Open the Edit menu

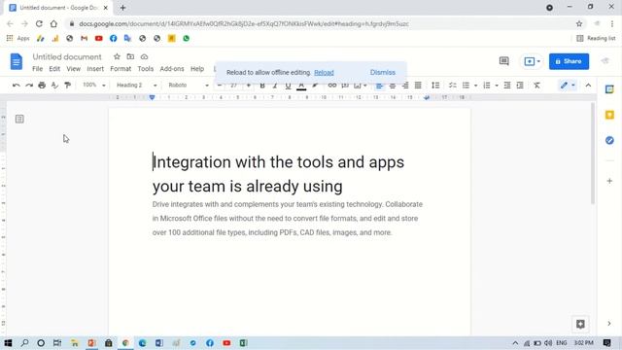pos(54,69)
